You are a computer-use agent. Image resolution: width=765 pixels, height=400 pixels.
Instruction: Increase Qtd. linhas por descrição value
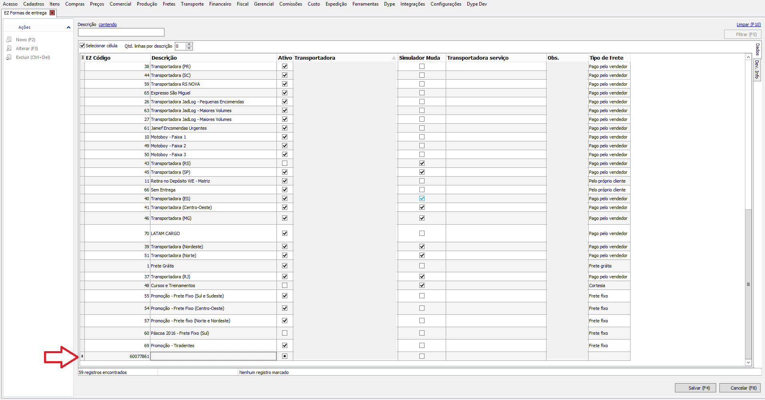[189, 44]
